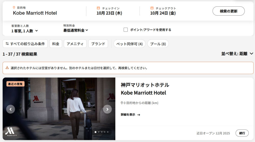Click the Marriott logo on photo
Screen dimensions: 255x142
pos(10,132)
